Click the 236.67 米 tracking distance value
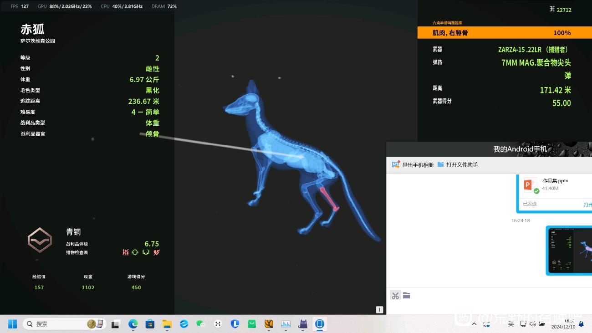The image size is (592, 333). click(144, 101)
